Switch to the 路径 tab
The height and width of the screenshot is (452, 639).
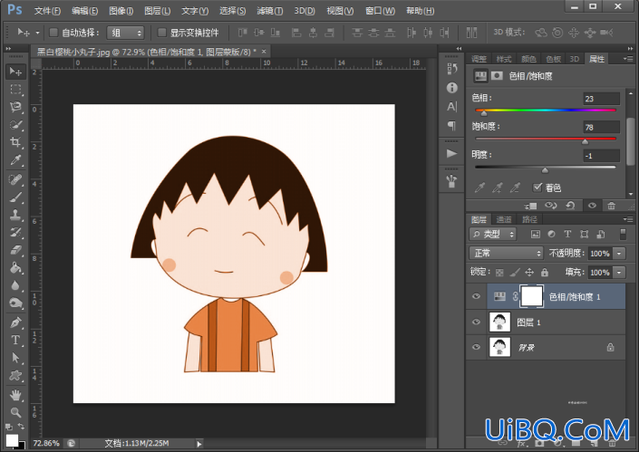[x=529, y=220]
